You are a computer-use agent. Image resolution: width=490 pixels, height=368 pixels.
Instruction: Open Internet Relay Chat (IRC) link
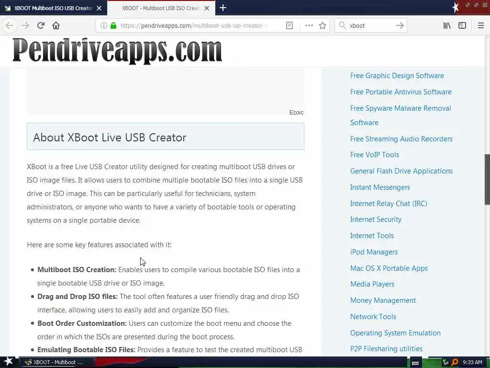point(389,203)
